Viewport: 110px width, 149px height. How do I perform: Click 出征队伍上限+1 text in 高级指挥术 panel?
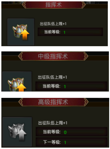[53, 123]
